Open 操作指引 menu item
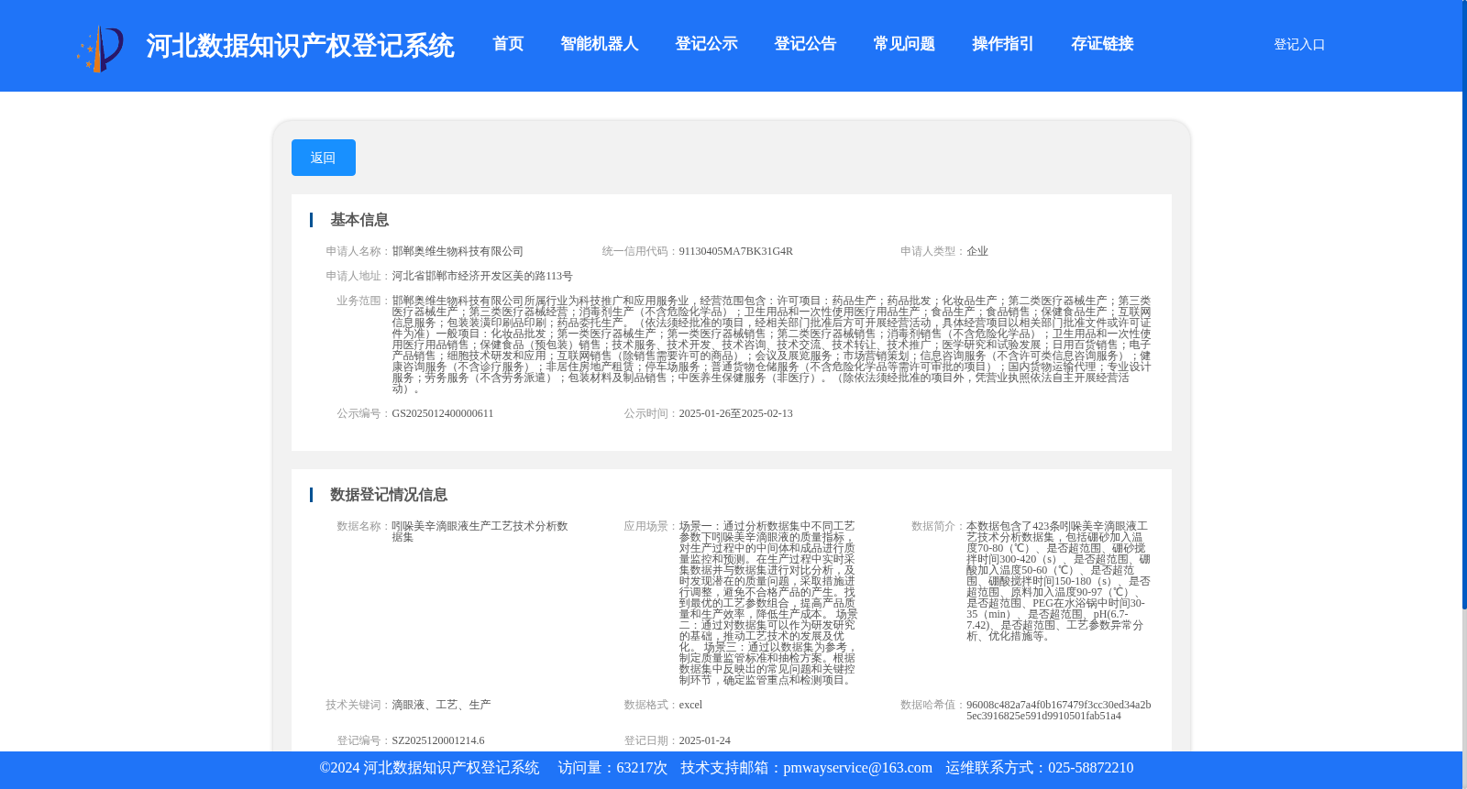1467x789 pixels. pyautogui.click(x=1003, y=44)
